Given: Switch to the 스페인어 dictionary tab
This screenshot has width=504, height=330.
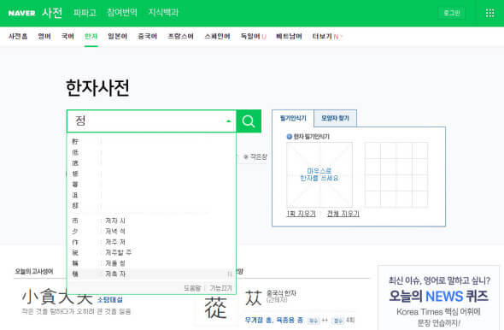Looking at the screenshot, I should click(217, 37).
